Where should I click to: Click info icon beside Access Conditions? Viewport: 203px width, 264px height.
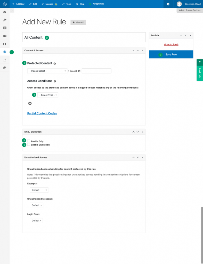[x=55, y=81]
